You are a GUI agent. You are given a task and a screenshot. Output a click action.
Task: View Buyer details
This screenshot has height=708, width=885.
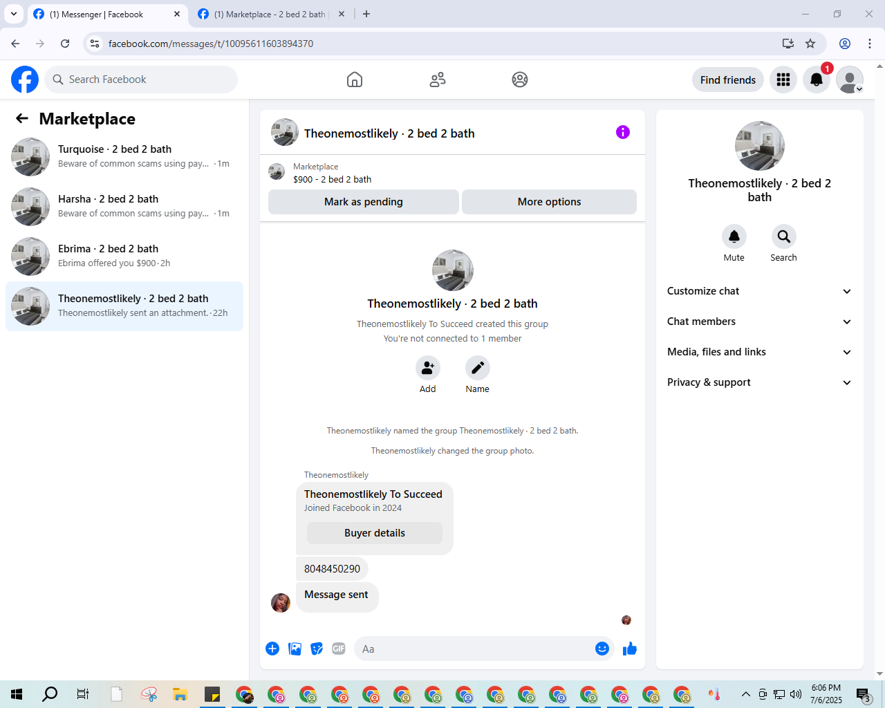(x=375, y=533)
